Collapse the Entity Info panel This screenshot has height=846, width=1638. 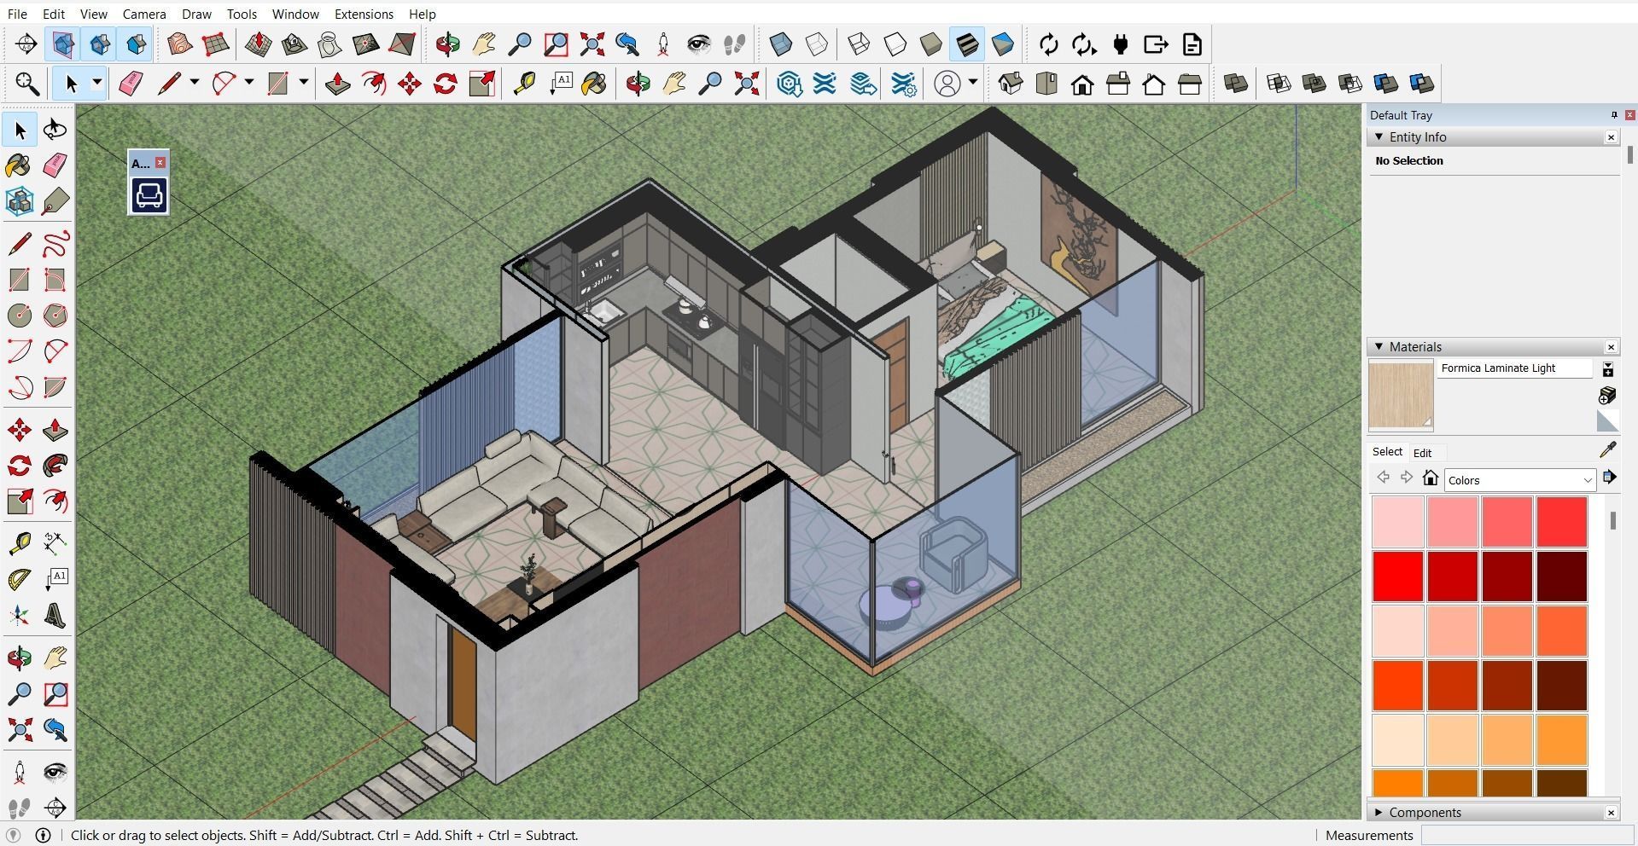tap(1379, 137)
